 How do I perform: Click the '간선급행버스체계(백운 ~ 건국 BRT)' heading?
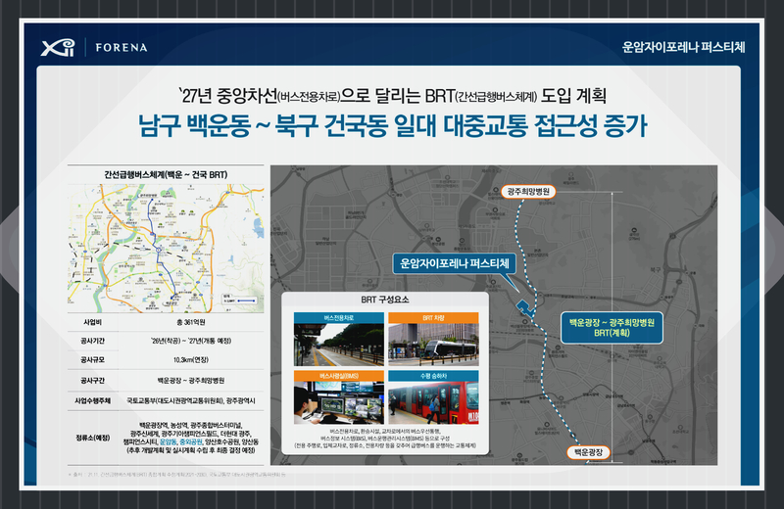(x=166, y=175)
